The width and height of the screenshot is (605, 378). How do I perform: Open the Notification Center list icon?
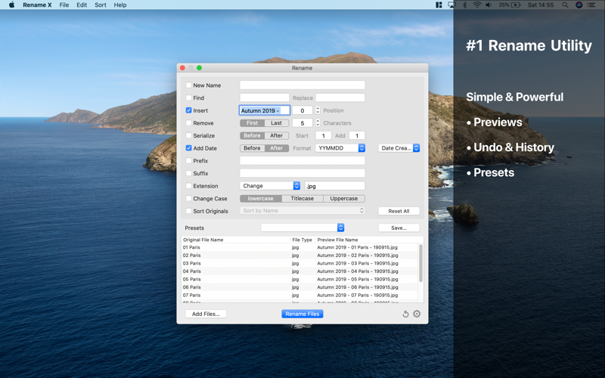591,5
